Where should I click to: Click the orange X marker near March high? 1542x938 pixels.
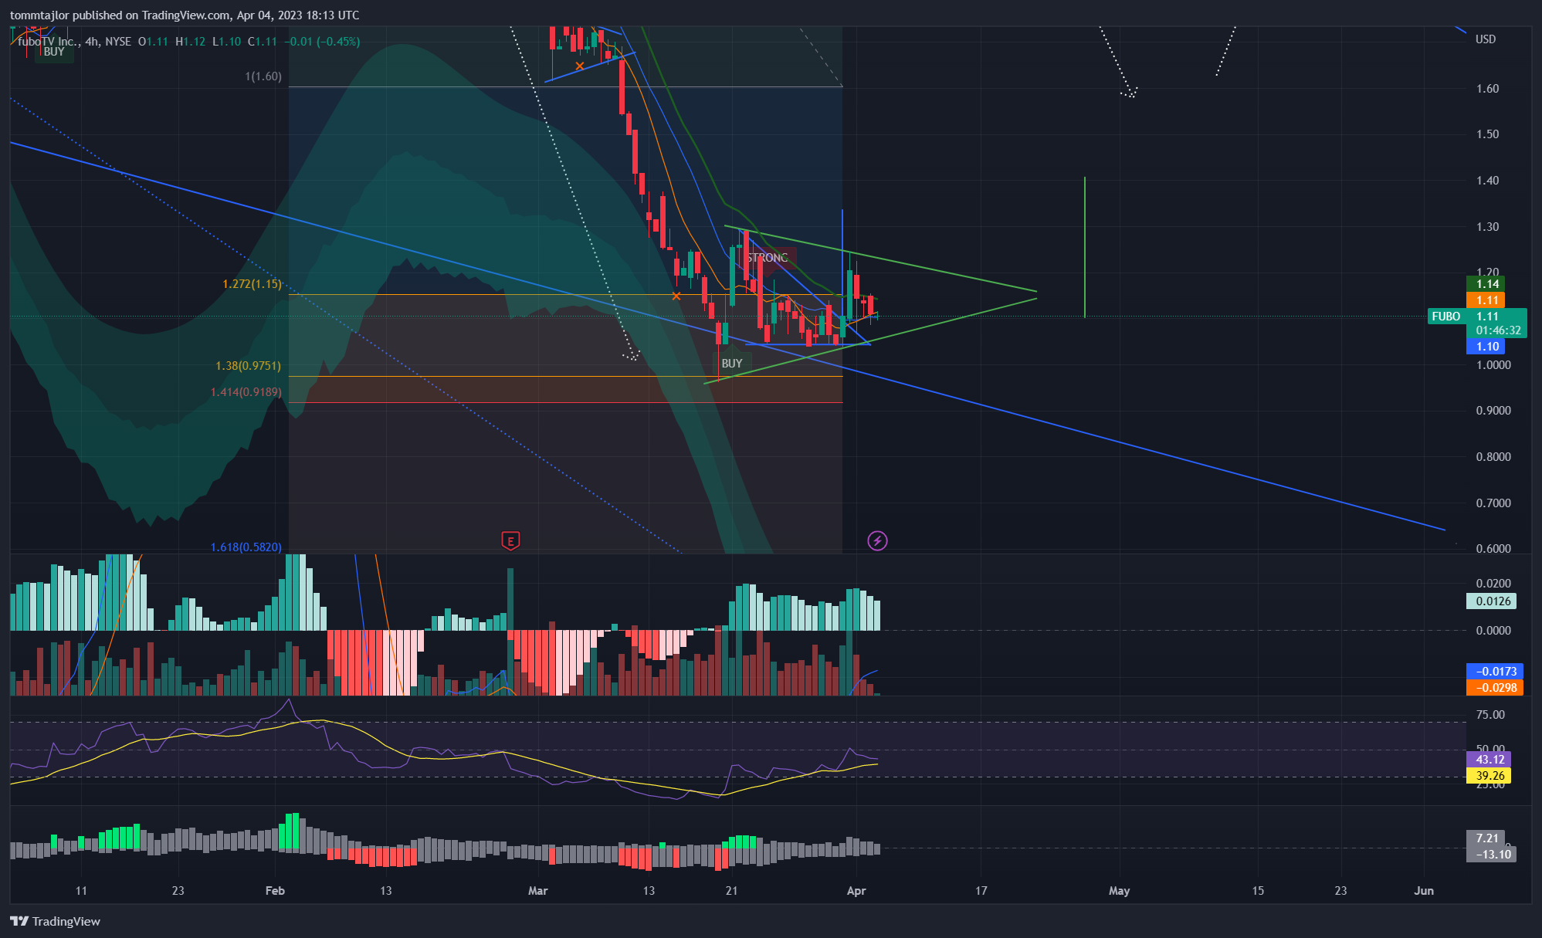point(580,66)
